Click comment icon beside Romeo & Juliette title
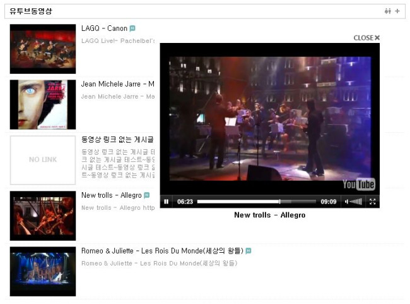Screen dimensions: 410x304 (249, 251)
